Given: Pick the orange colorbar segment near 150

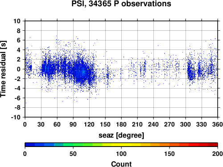Looking at the screenshot, I should 169,145.
